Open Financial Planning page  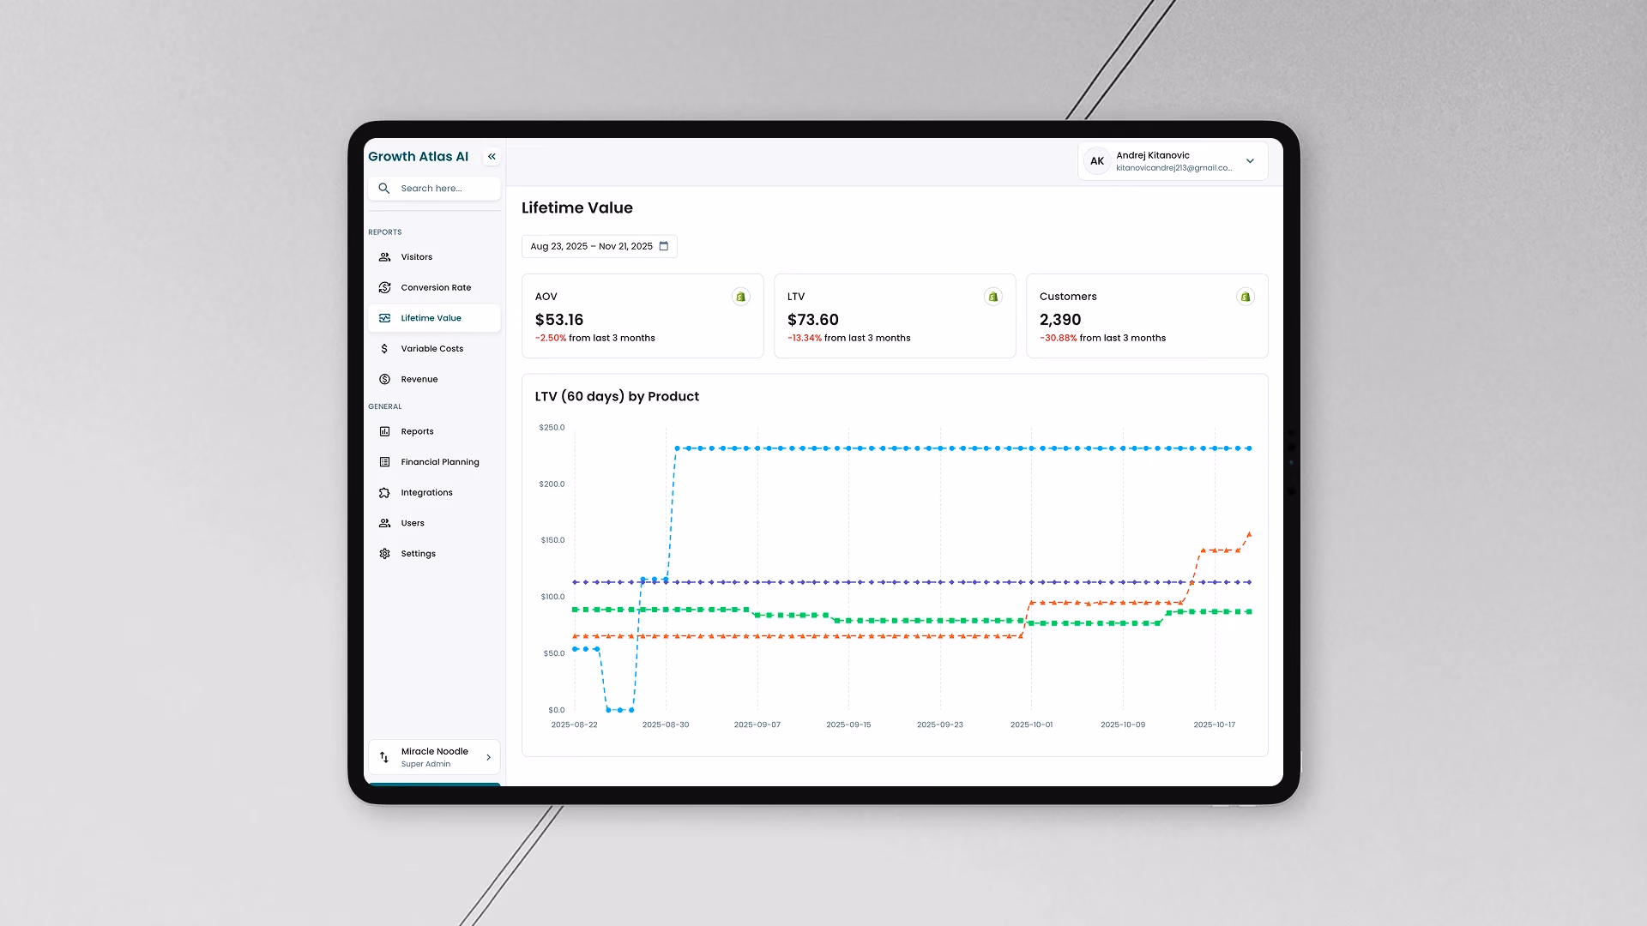(x=434, y=462)
